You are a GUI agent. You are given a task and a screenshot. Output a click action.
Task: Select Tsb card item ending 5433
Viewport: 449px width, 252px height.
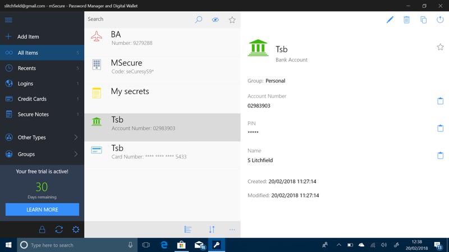click(x=162, y=156)
